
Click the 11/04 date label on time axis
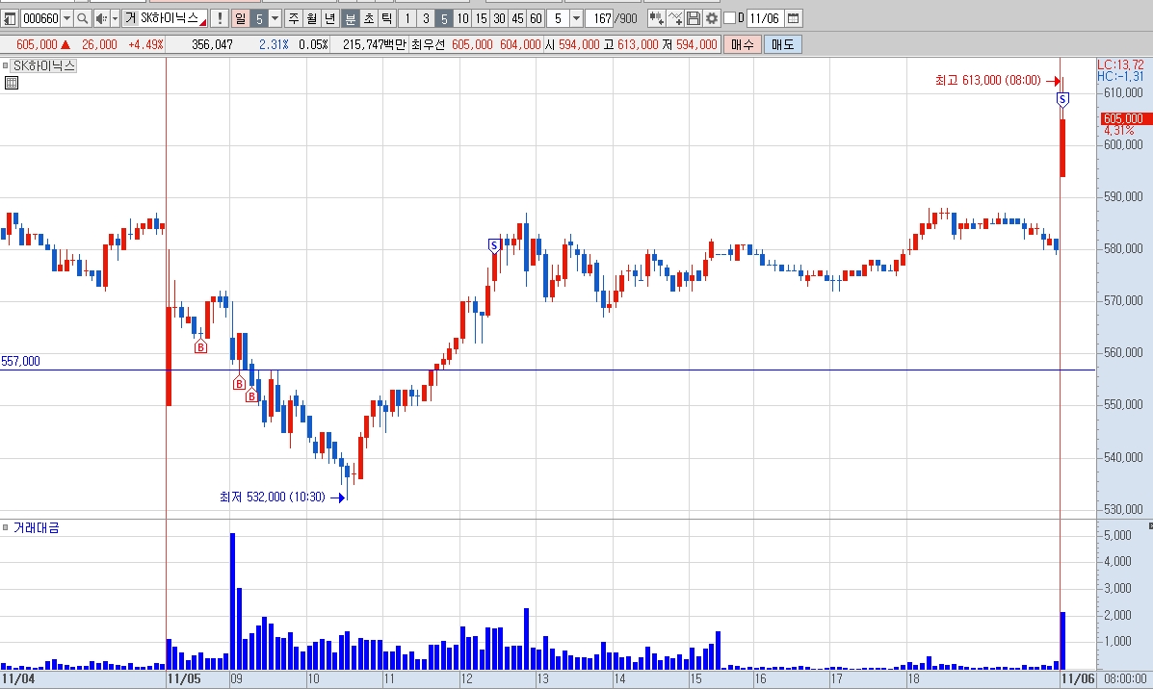17,678
